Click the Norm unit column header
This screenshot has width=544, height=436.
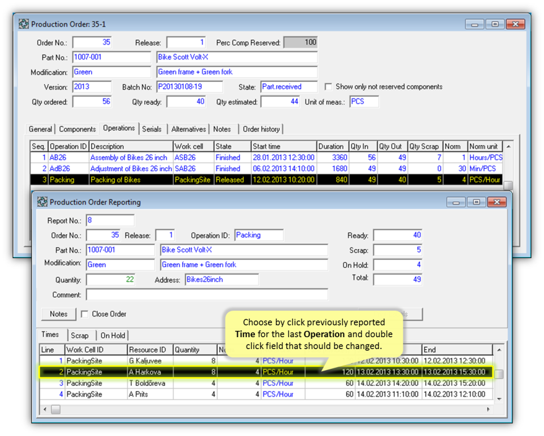(x=485, y=147)
